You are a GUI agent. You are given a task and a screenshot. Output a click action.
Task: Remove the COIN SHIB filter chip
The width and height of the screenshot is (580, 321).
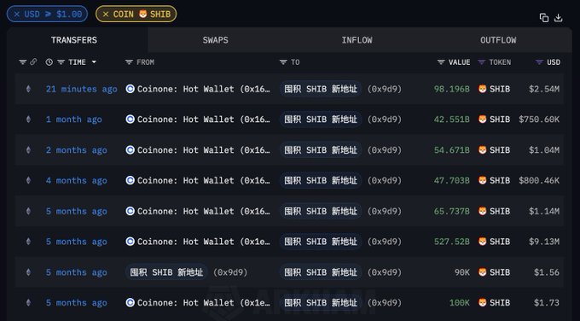tap(106, 14)
